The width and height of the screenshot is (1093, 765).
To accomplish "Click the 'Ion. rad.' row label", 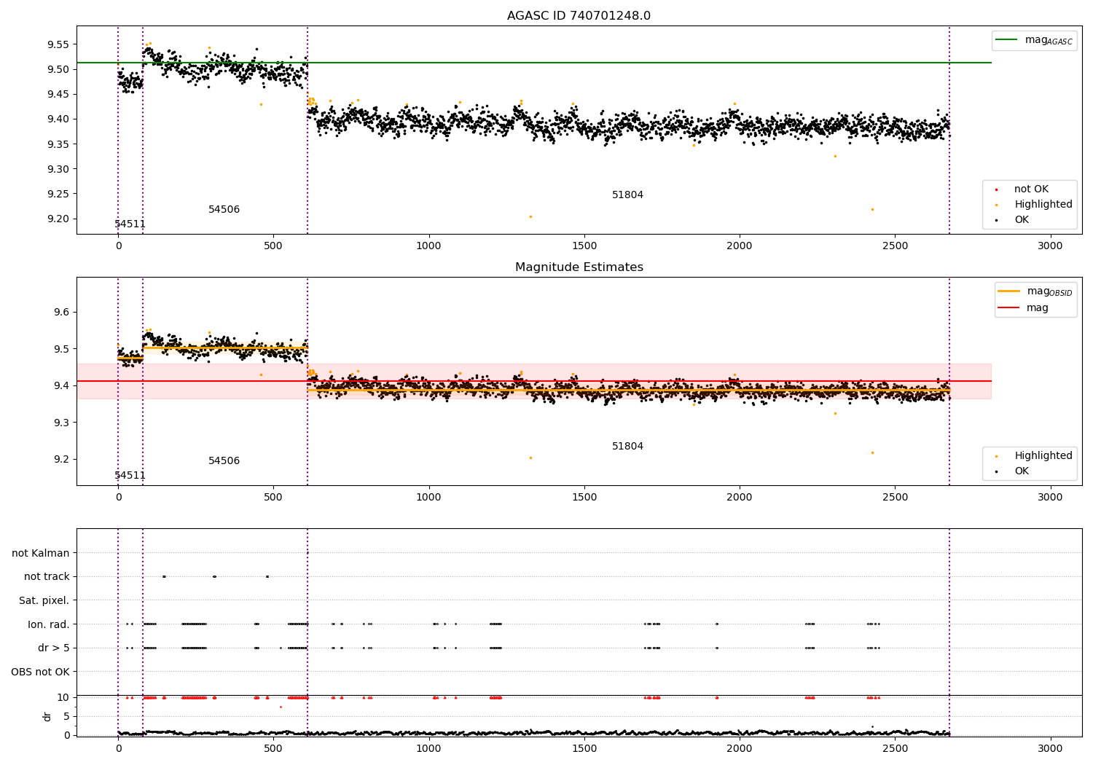I will [x=49, y=624].
